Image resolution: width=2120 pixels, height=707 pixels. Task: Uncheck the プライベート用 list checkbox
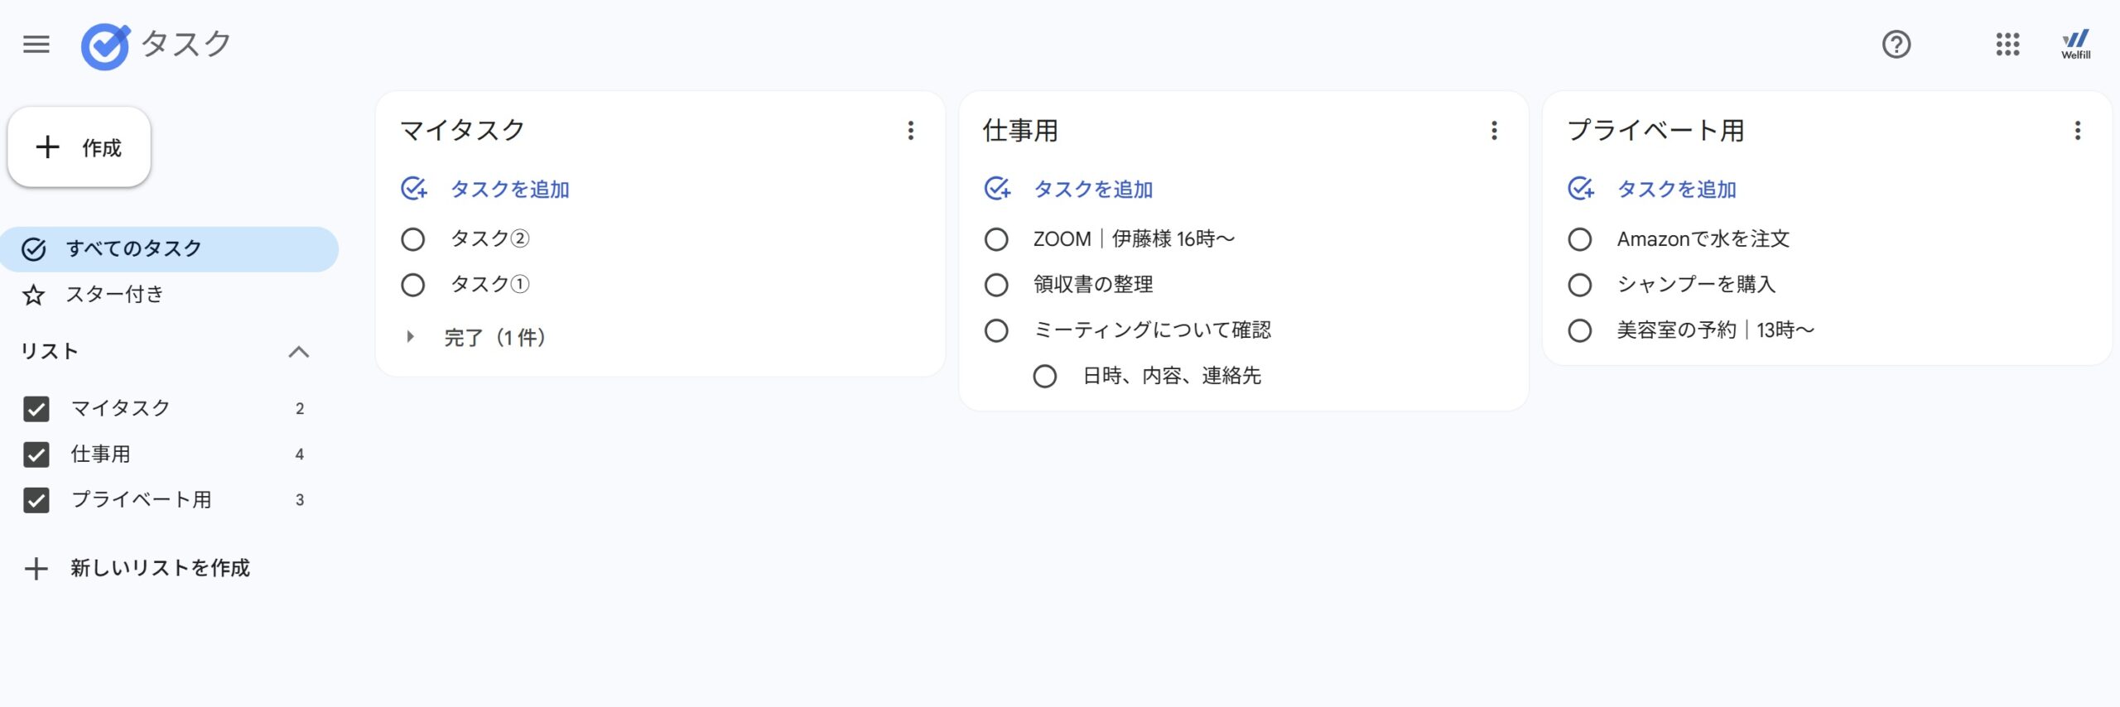click(36, 500)
